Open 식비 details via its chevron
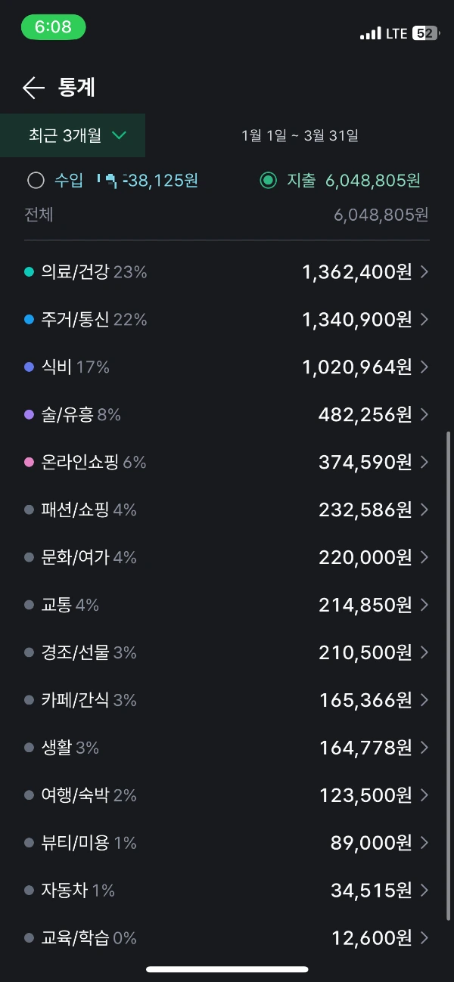The height and width of the screenshot is (982, 454). pyautogui.click(x=424, y=367)
